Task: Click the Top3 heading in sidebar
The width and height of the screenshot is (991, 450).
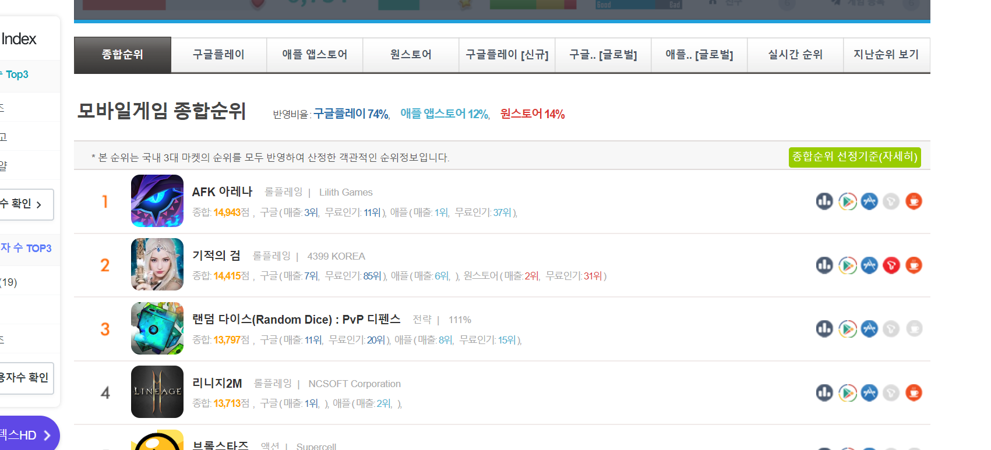Action: coord(15,75)
